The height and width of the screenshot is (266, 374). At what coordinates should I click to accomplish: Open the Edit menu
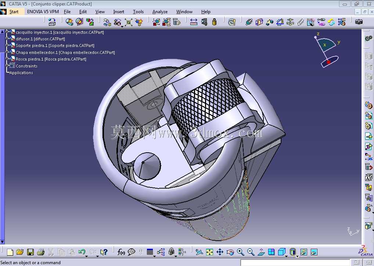tap(83, 12)
